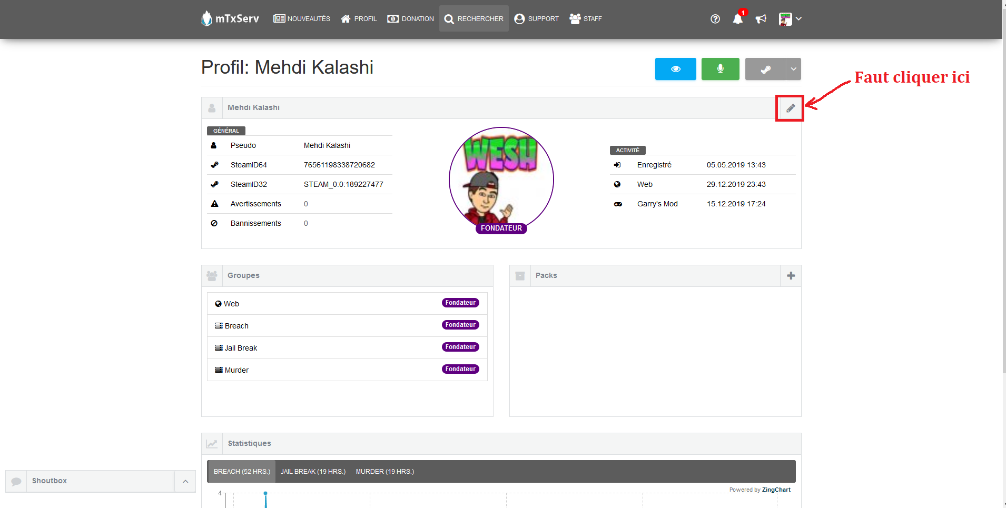Switch to the Murder (19 hrs.) tab
1006x508 pixels.
pos(385,472)
